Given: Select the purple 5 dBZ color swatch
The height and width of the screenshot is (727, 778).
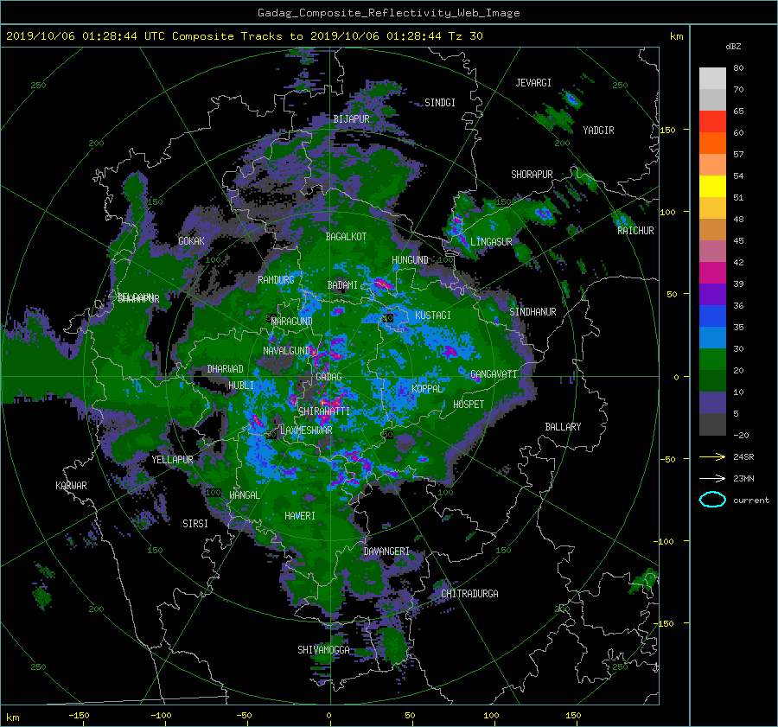Looking at the screenshot, I should click(x=712, y=403).
